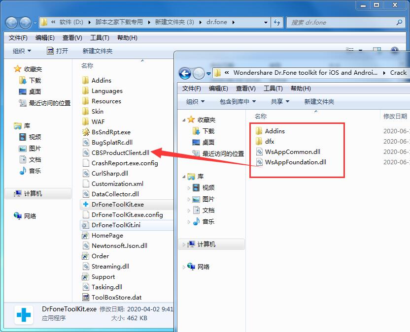The height and width of the screenshot is (332, 410).
Task: Click the Computer icon in the Crack window sidebar
Action: (191, 244)
